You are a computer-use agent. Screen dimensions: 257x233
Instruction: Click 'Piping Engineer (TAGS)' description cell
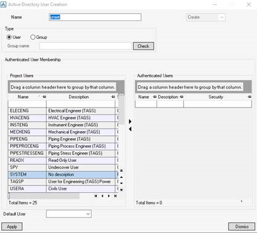(81, 139)
